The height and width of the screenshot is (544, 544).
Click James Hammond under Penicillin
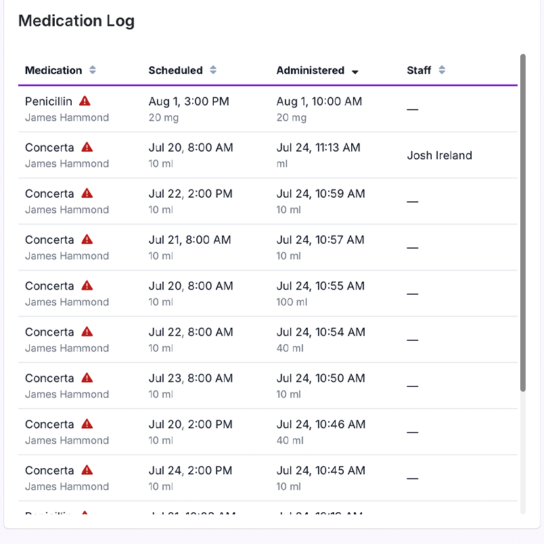67,117
